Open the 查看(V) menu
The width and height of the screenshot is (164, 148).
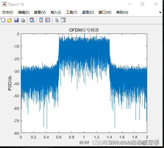pyautogui.click(x=40, y=12)
